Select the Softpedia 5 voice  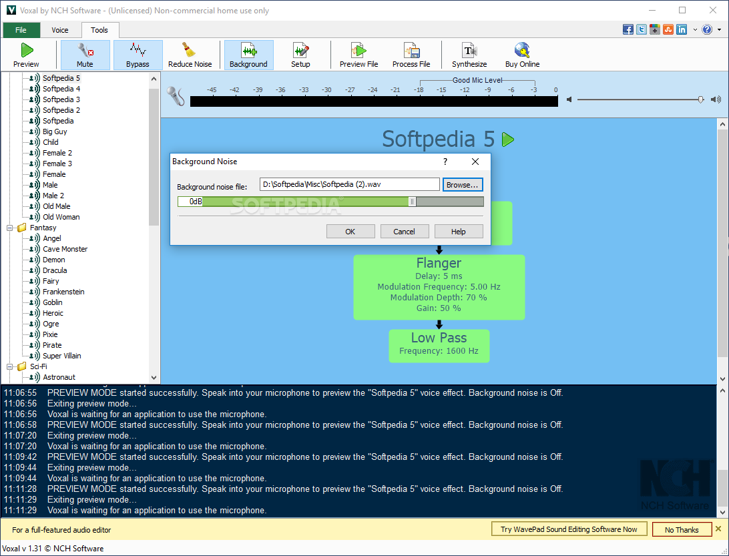[x=61, y=78]
